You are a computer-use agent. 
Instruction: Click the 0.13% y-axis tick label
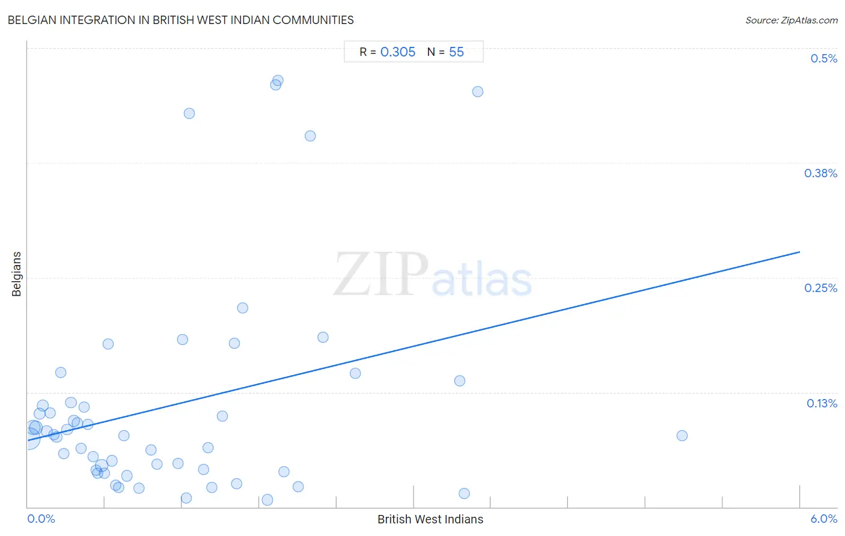coord(822,403)
